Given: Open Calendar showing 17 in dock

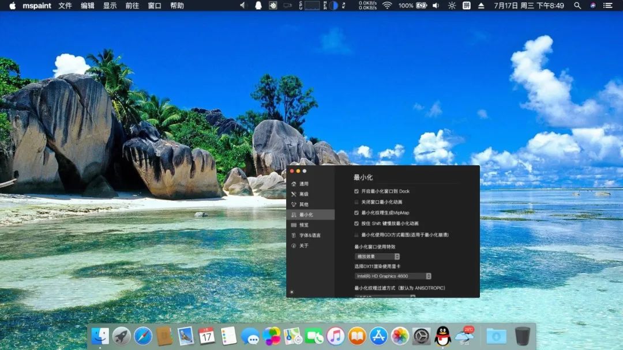Looking at the screenshot, I should click(207, 336).
